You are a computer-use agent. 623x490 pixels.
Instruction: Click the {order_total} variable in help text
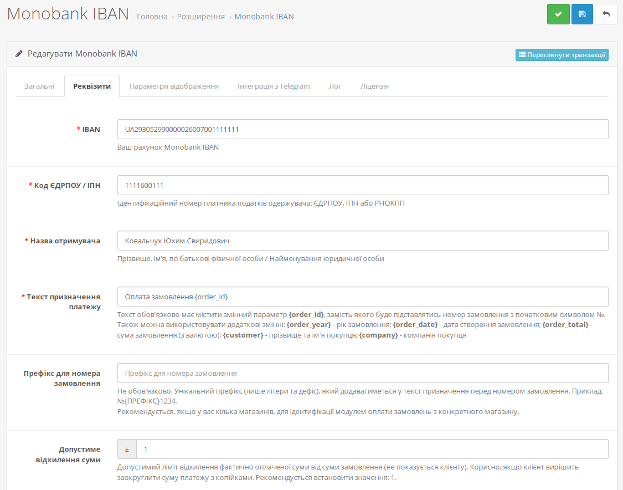pos(565,325)
